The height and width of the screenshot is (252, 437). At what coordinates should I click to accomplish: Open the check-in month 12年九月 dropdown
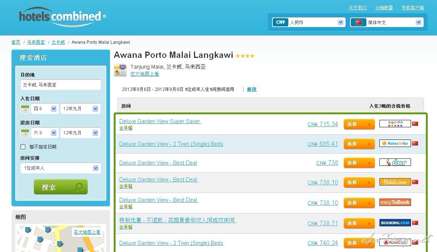coord(80,109)
